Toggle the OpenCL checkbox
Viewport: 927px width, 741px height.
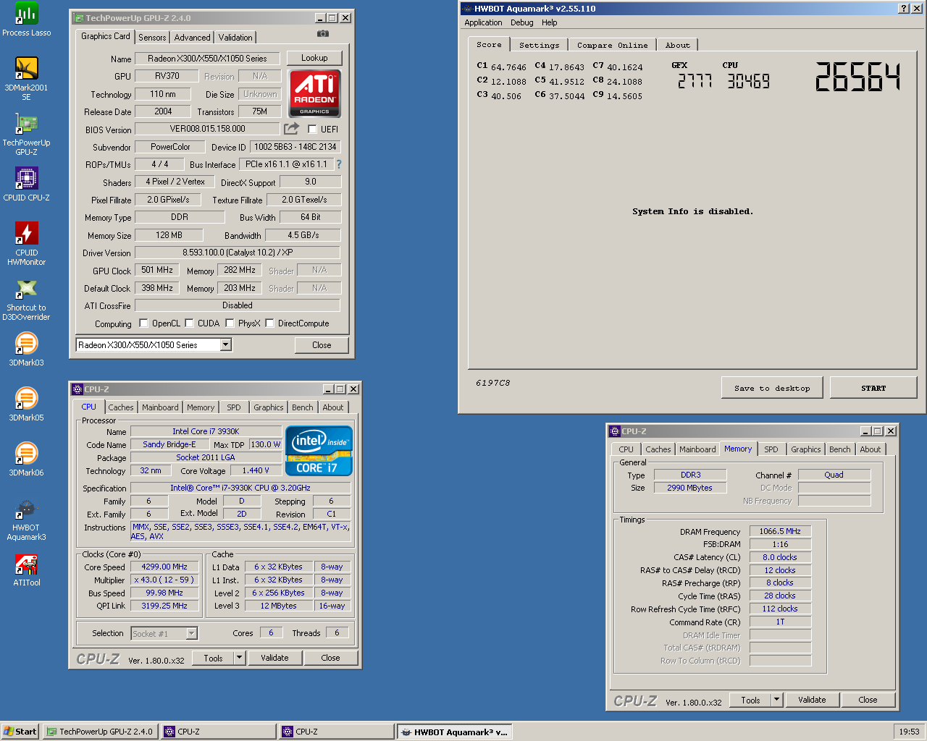tap(143, 323)
